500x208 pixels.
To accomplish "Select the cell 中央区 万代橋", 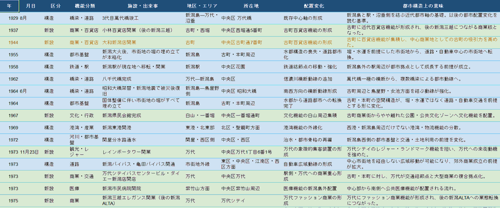I will tap(251, 18).
